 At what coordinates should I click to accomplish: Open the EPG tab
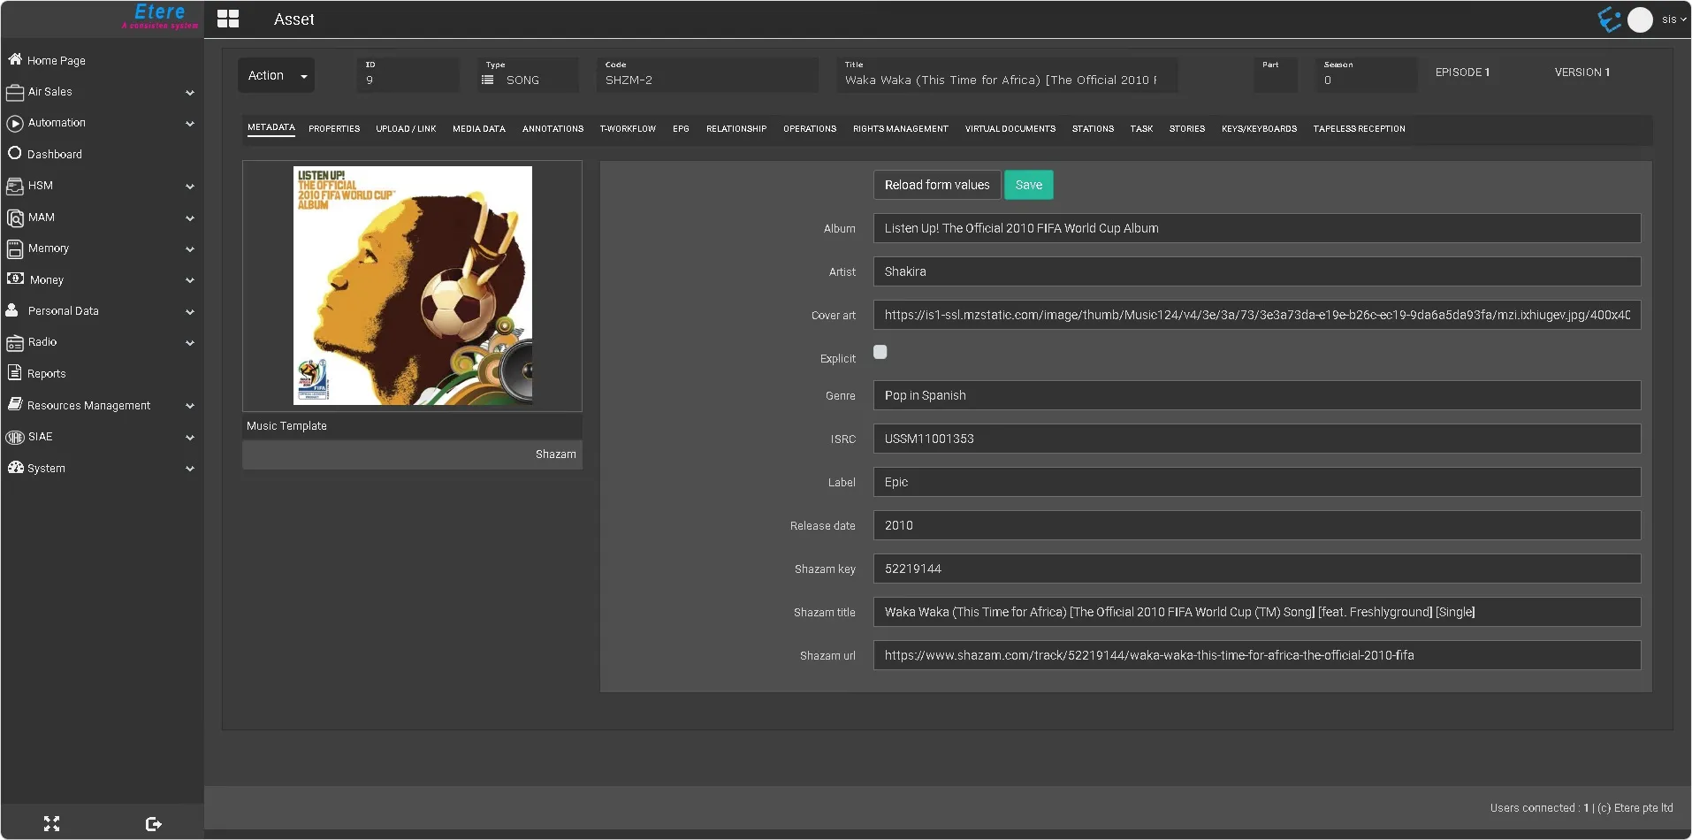pos(681,129)
